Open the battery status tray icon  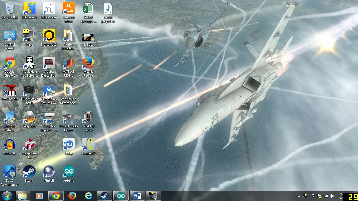click(313, 196)
